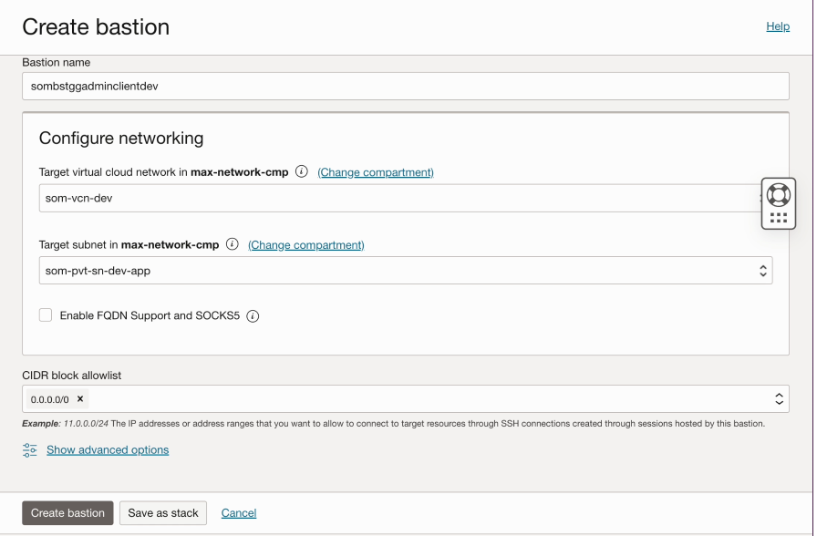Image resolution: width=817 pixels, height=536 pixels.
Task: Click the sliders icon for advanced options
Action: [30, 449]
